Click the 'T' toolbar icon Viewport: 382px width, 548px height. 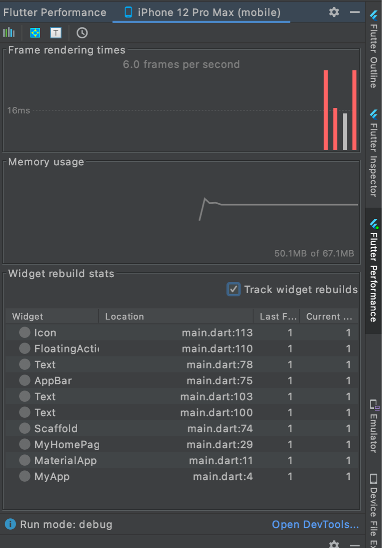56,32
